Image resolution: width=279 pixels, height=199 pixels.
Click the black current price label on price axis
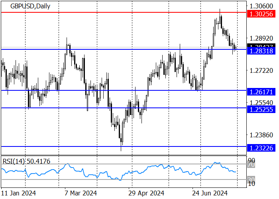[261, 45]
